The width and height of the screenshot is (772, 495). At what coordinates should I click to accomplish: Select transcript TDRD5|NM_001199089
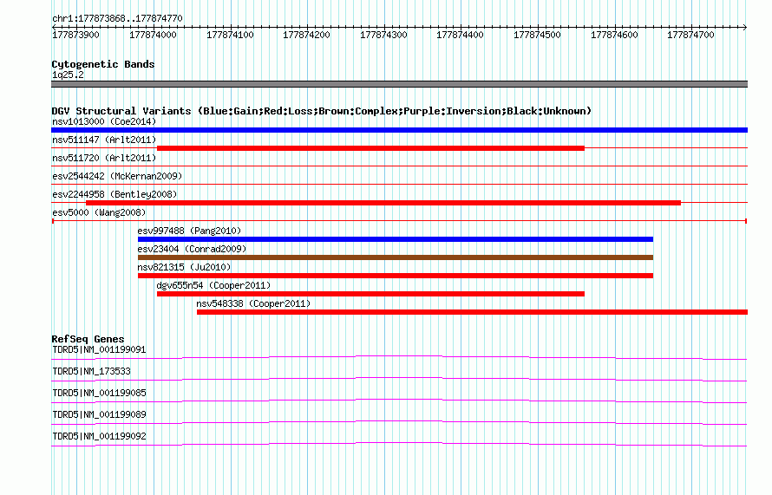(99, 414)
